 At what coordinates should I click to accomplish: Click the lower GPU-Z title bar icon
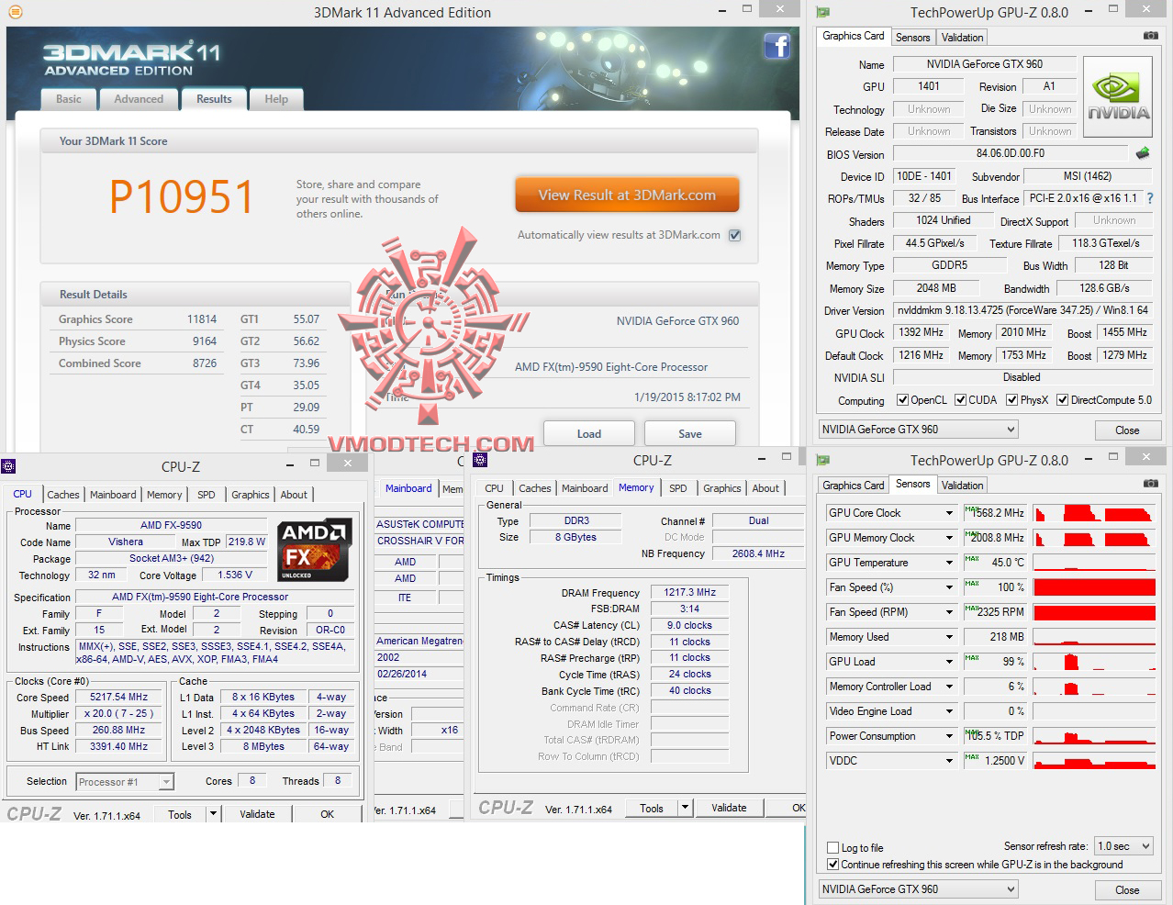823,460
